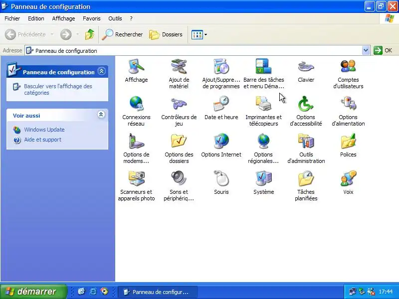Open Outils d'administration
399x299 pixels.
(x=306, y=149)
